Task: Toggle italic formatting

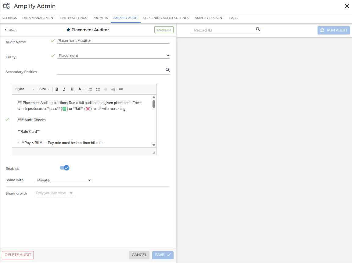Action: pos(64,89)
